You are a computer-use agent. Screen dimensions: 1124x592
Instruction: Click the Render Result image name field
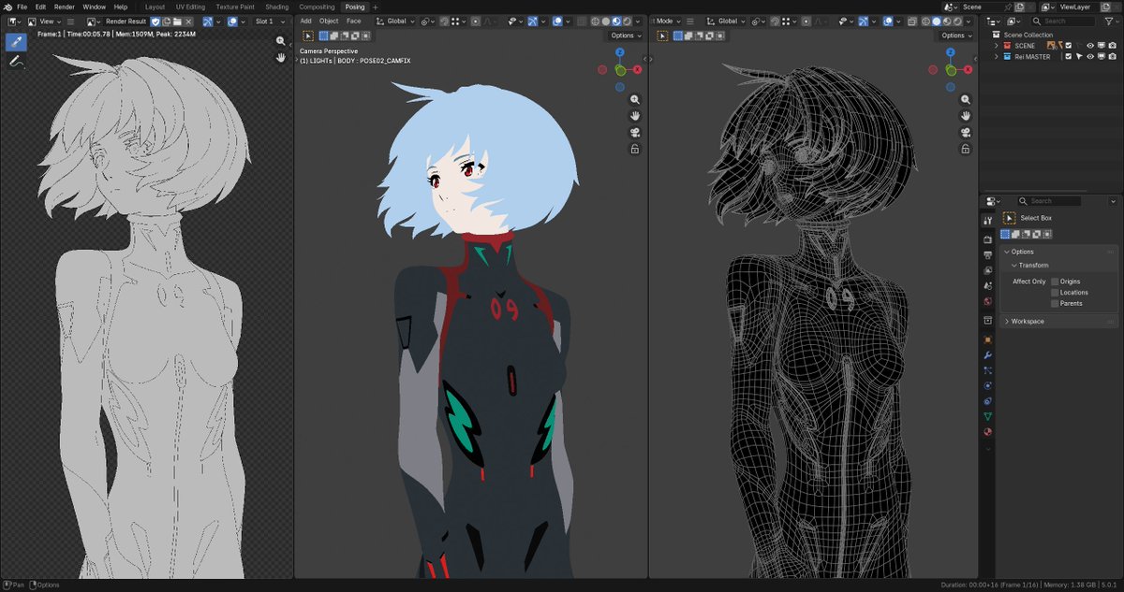(125, 21)
